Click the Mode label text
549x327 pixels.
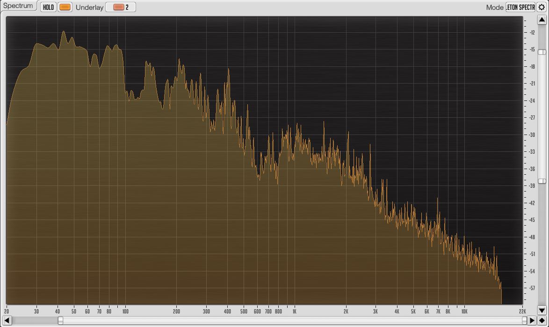(x=495, y=7)
